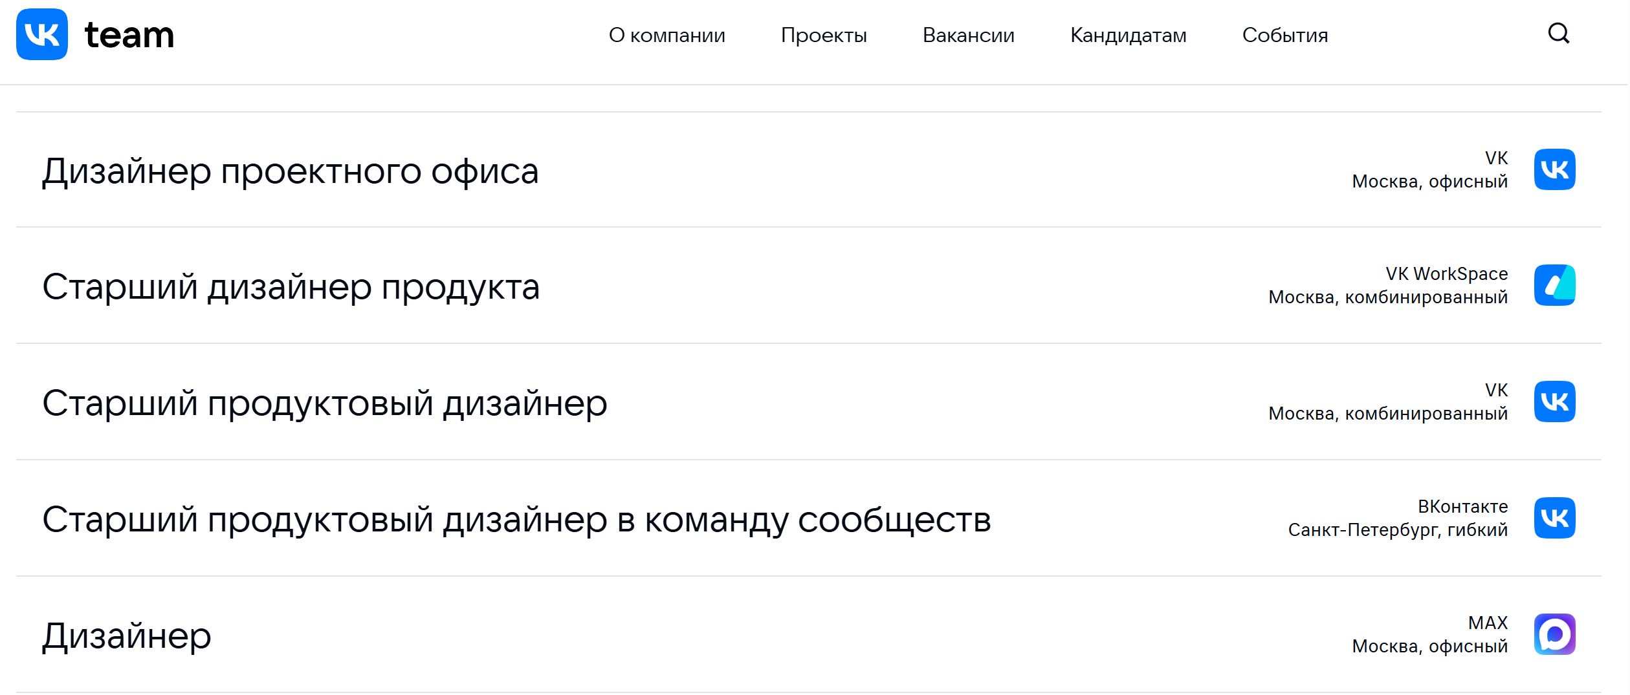Click the 'team' wordmark in header

[x=129, y=35]
